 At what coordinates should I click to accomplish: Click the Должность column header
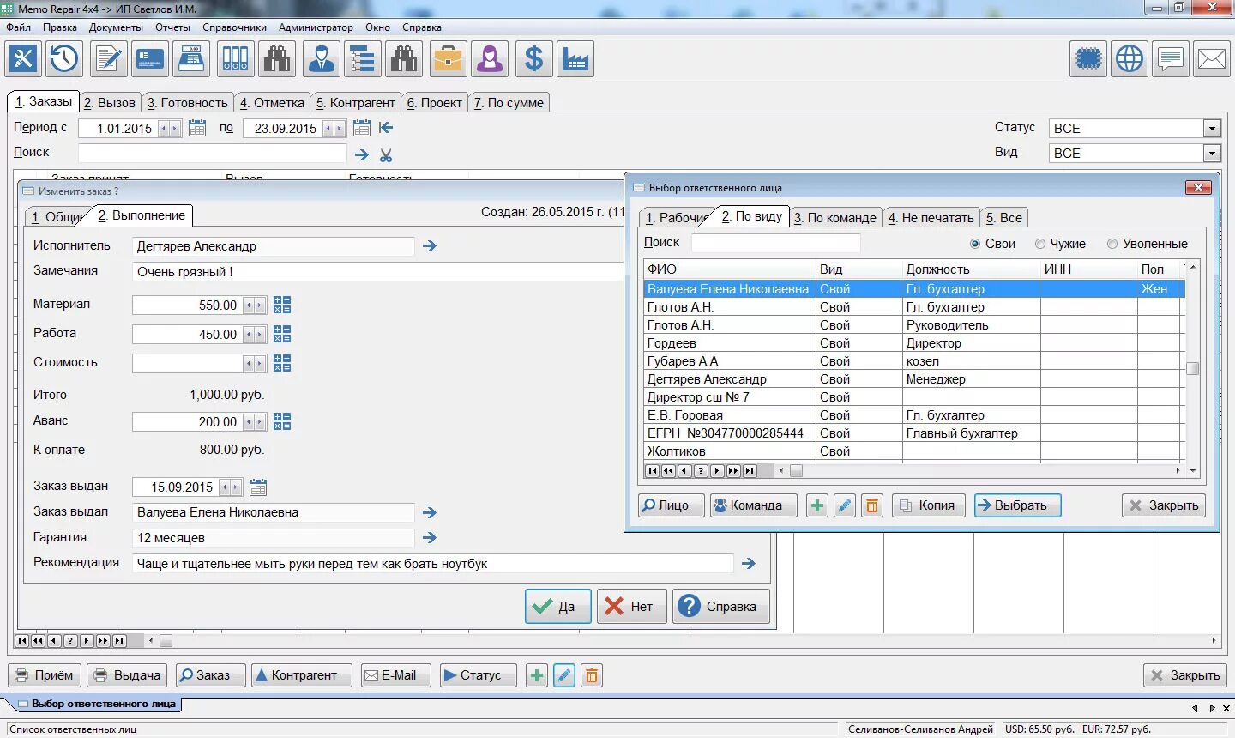click(x=971, y=269)
